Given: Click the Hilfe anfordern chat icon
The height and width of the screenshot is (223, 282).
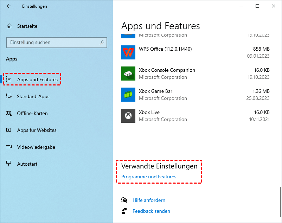Looking at the screenshot, I should coord(124,200).
